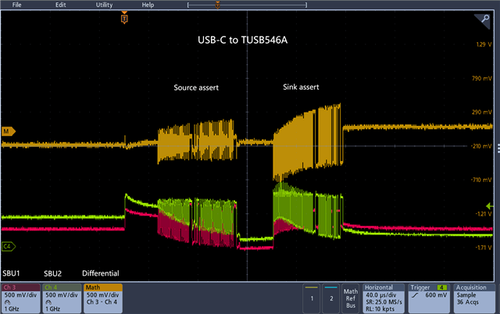Open the Utility menu
This screenshot has height=314, width=500.
pos(104,5)
